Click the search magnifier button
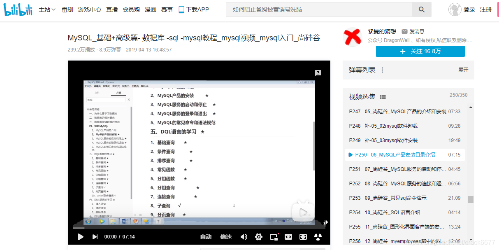This screenshot has width=499, height=250. coord(422,9)
